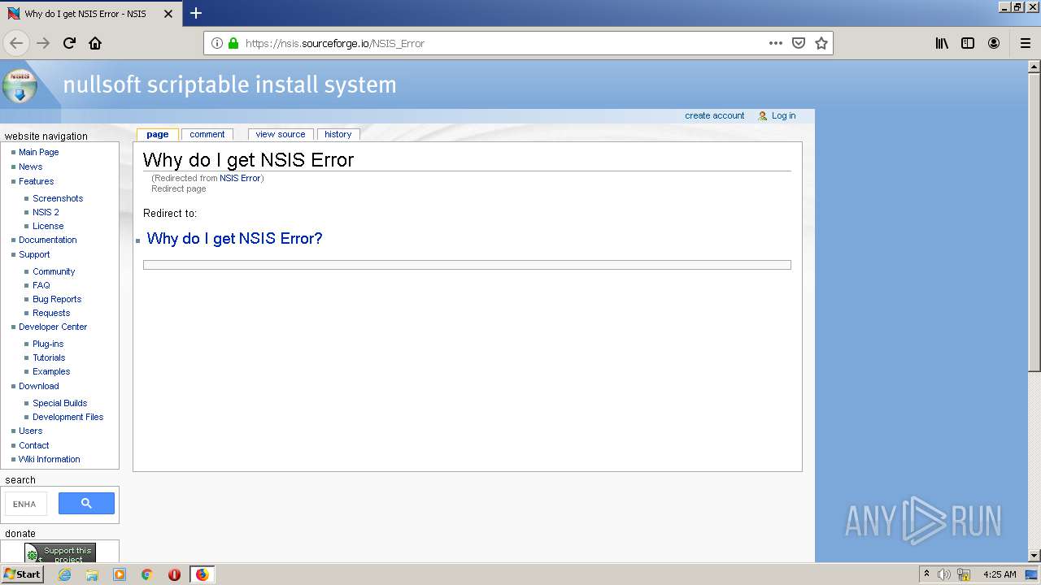
Task: Open the News navigation link
Action: tap(30, 167)
